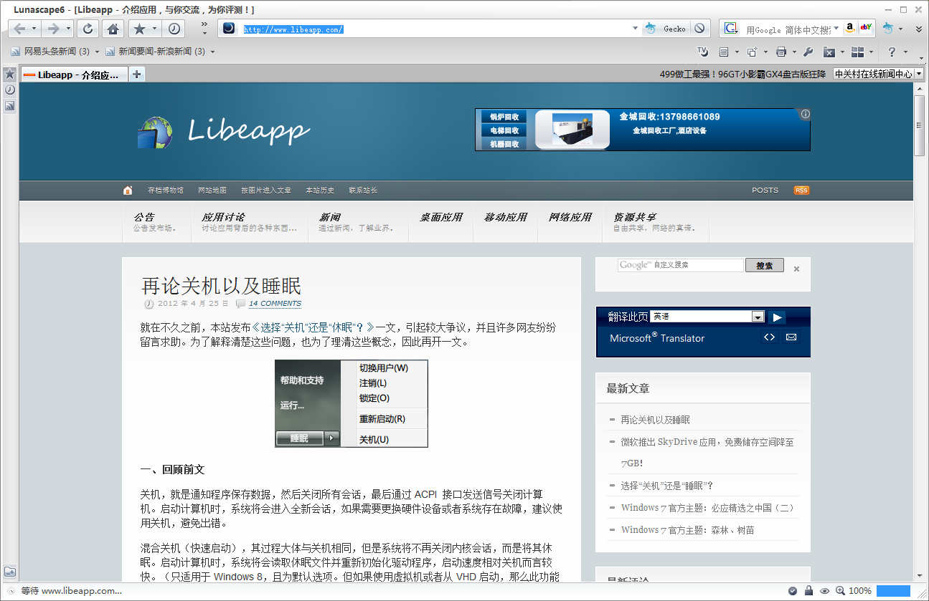The height and width of the screenshot is (601, 929).
Task: Open the 应用讨论 site menu
Action: coord(249,221)
